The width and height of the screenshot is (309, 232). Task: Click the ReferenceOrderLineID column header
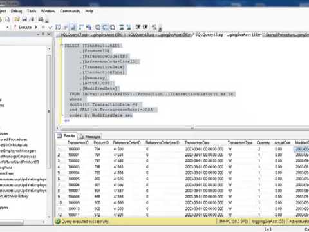(x=162, y=142)
